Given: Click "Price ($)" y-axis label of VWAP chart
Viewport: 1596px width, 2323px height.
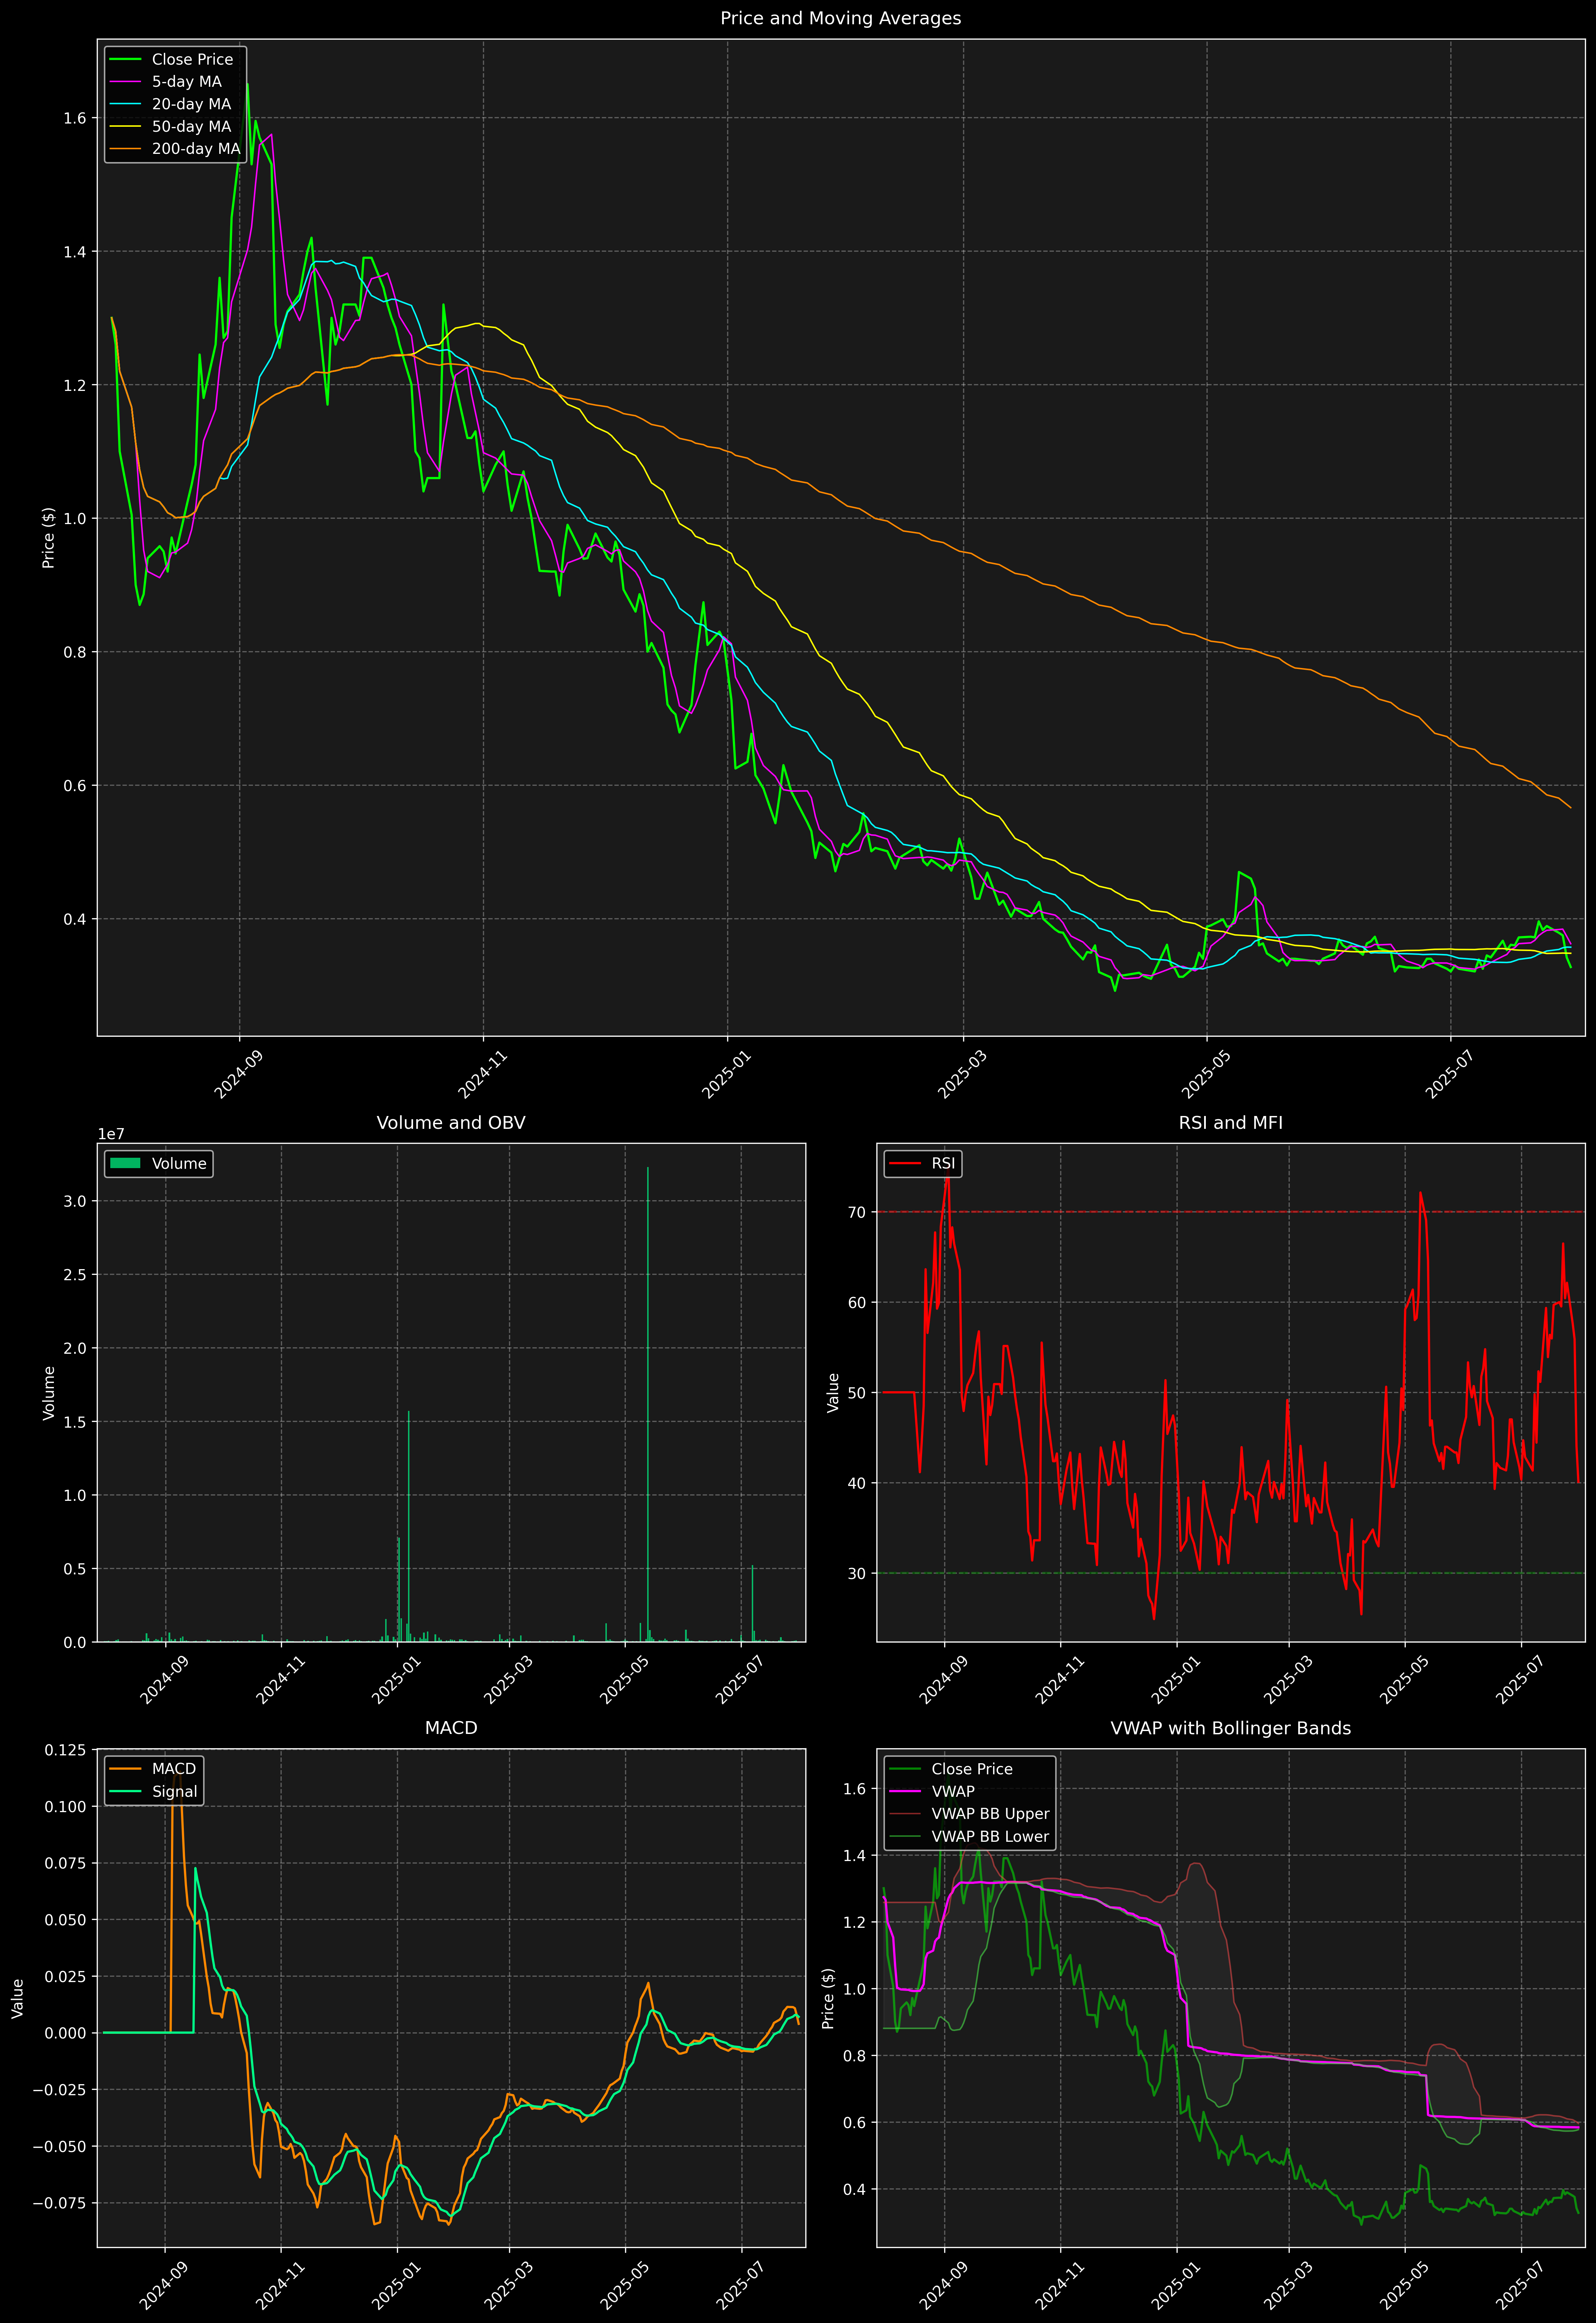Looking at the screenshot, I should [828, 1998].
